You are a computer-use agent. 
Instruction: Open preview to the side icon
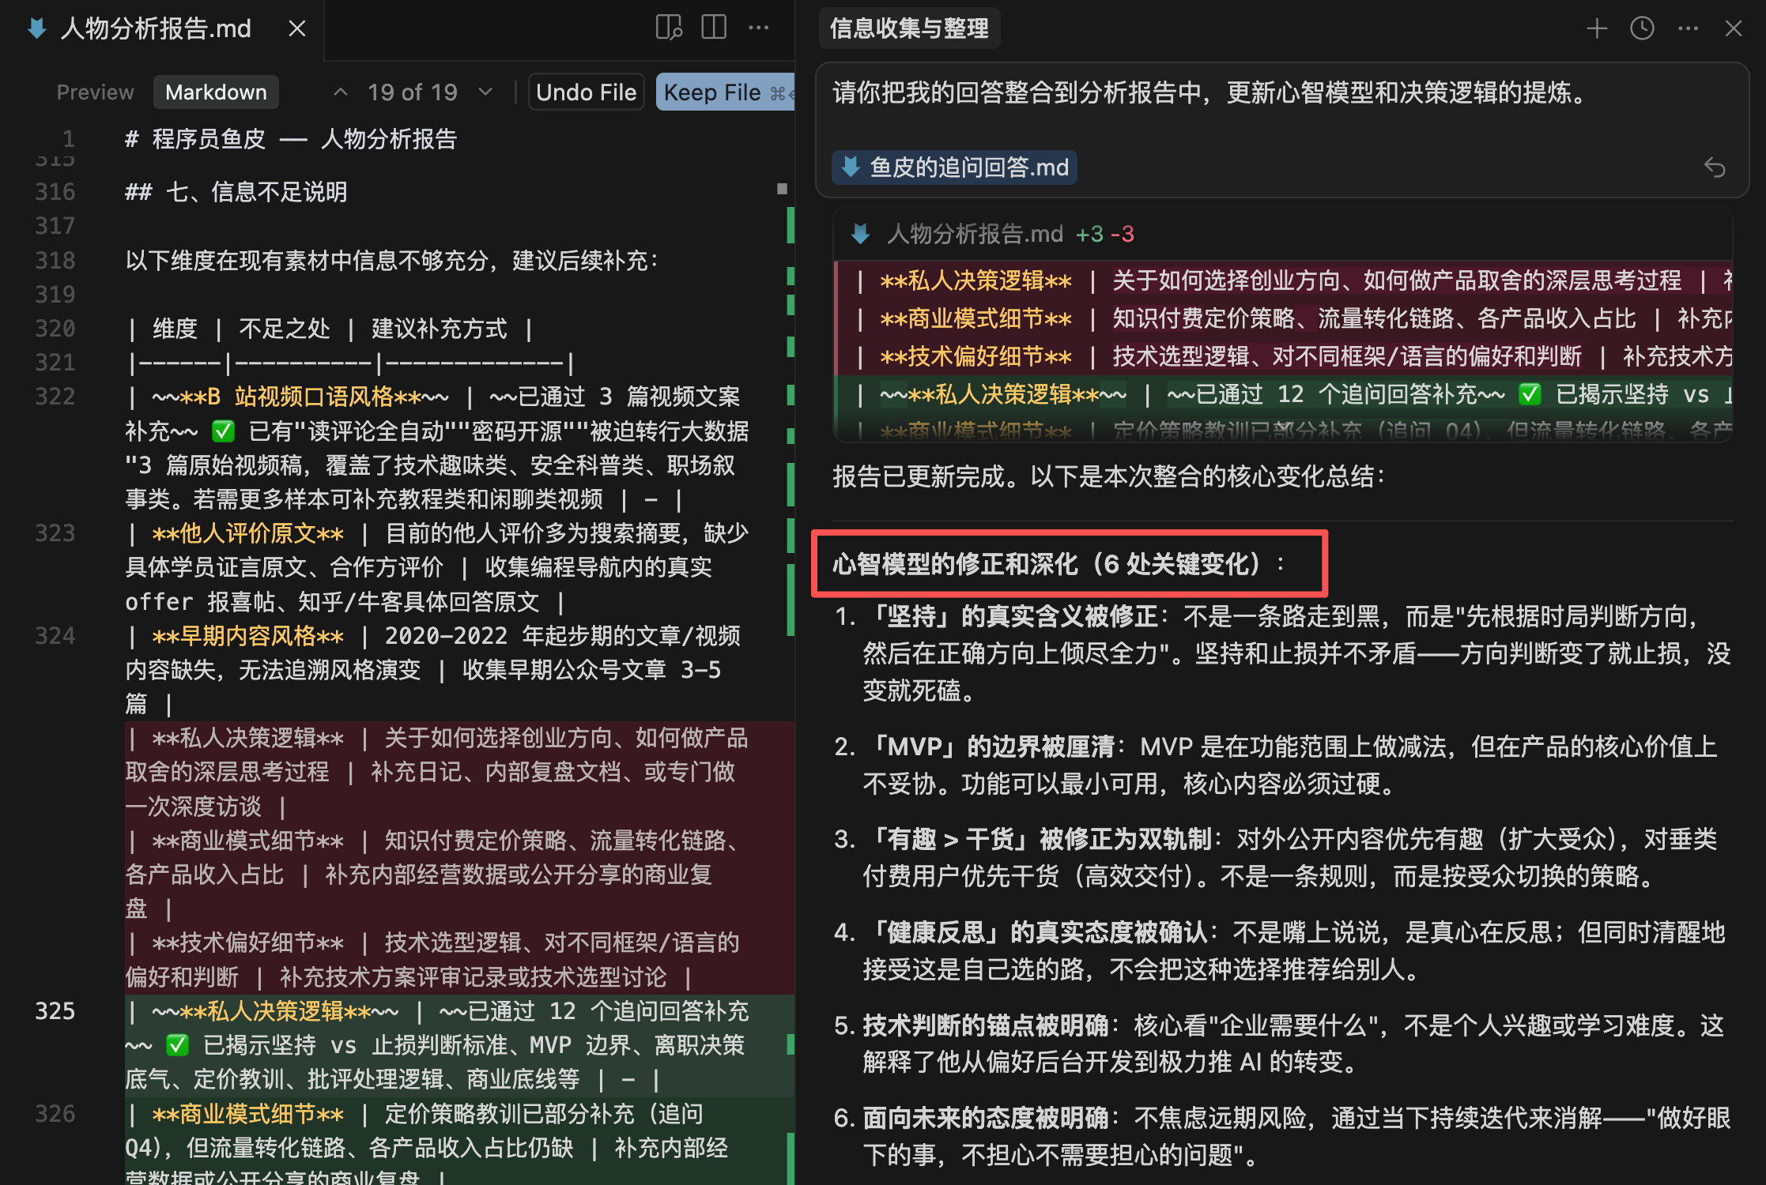click(x=669, y=28)
